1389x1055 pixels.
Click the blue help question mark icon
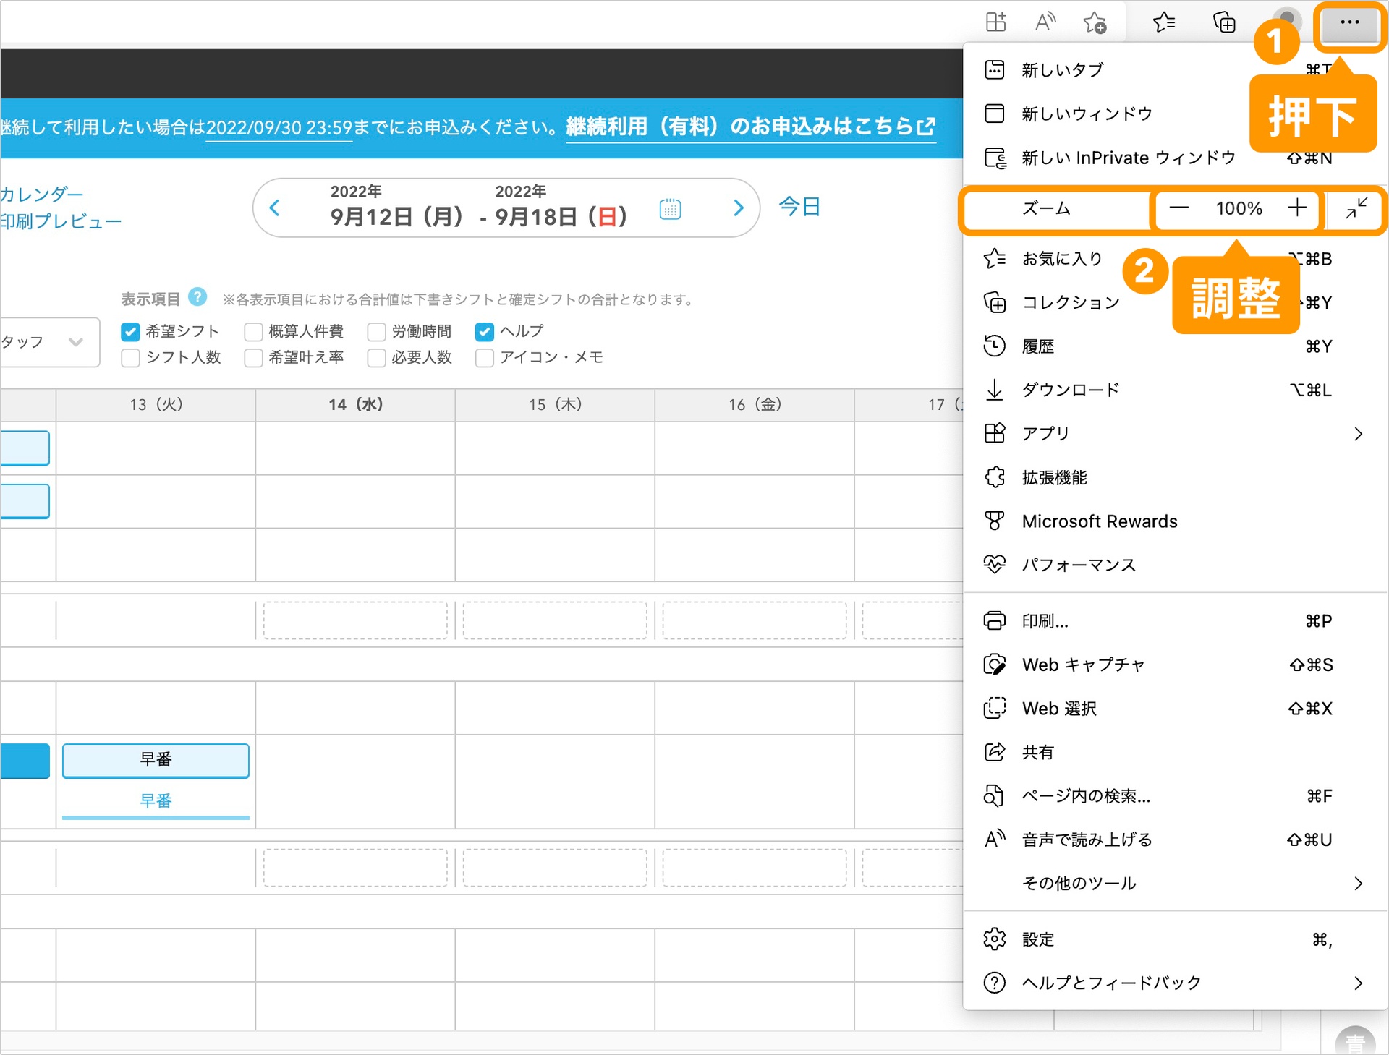pyautogui.click(x=197, y=297)
